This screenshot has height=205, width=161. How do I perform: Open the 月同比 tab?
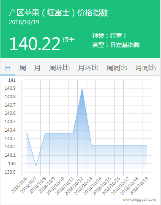(x=145, y=68)
